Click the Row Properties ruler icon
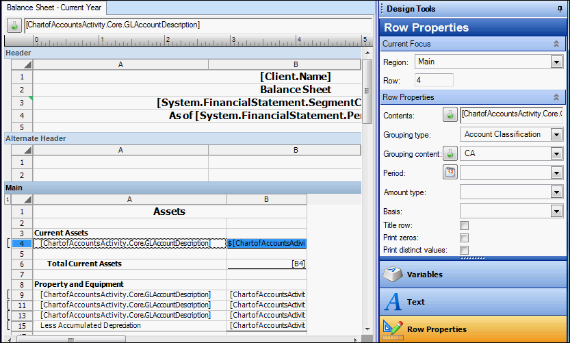570x343 pixels. point(393,329)
